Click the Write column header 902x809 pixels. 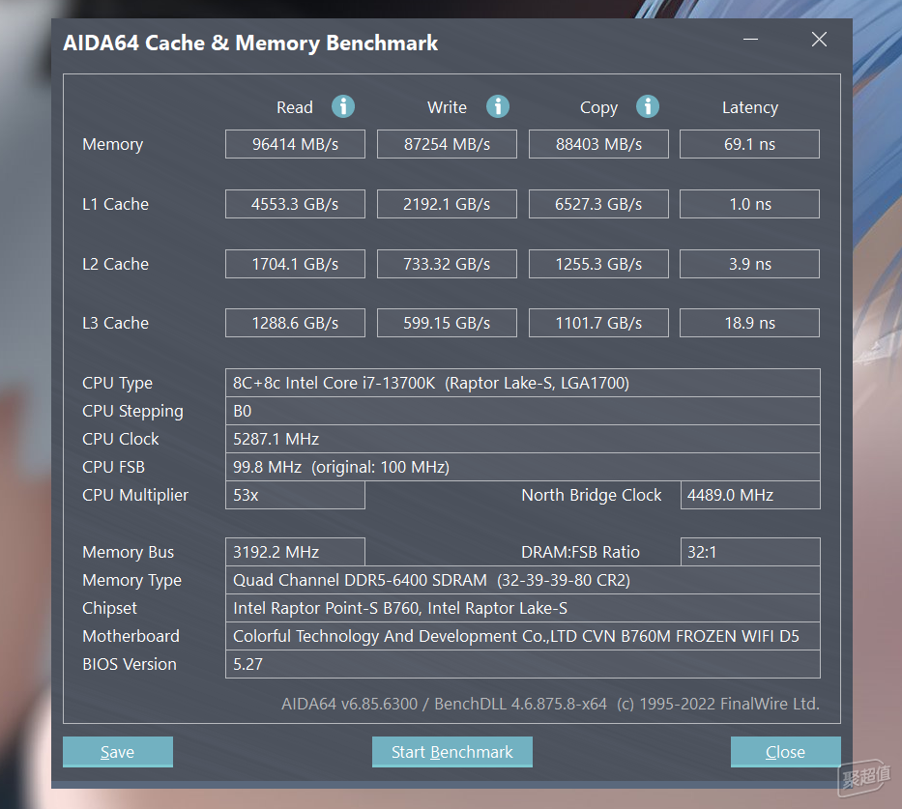[447, 107]
